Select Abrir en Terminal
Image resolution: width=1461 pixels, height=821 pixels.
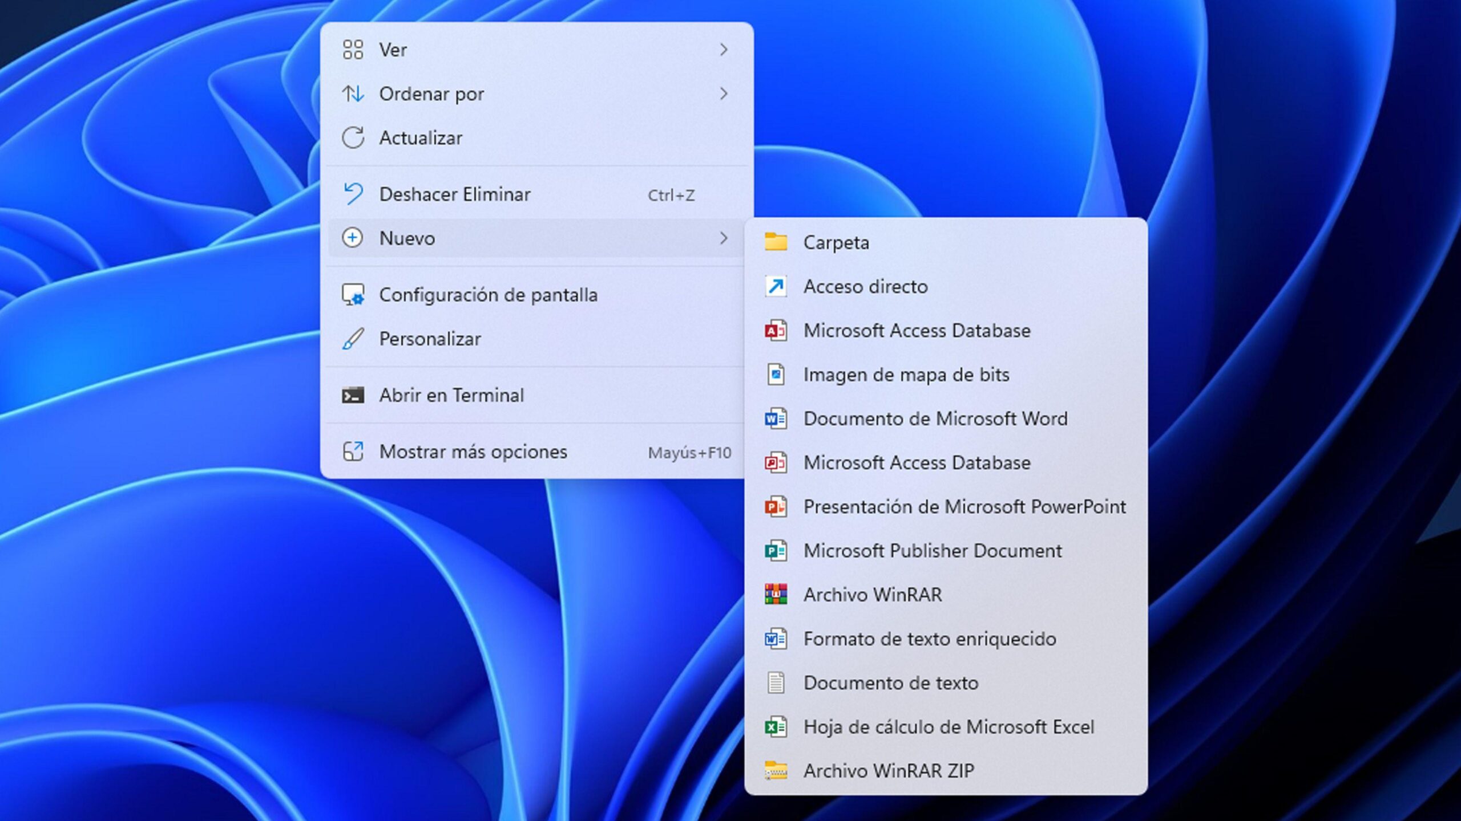pyautogui.click(x=536, y=395)
